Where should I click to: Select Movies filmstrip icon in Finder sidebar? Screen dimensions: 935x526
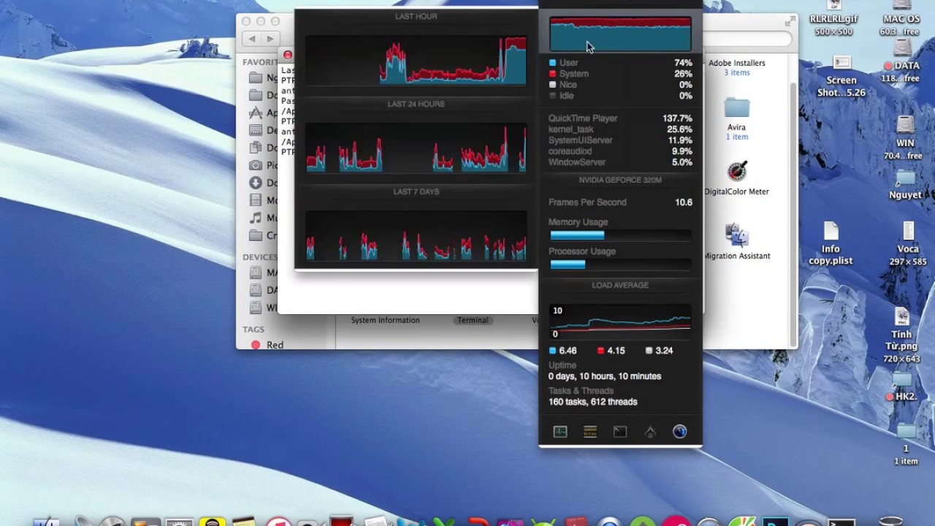256,200
